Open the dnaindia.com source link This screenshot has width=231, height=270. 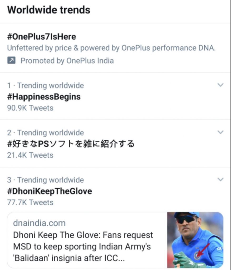pos(39,223)
